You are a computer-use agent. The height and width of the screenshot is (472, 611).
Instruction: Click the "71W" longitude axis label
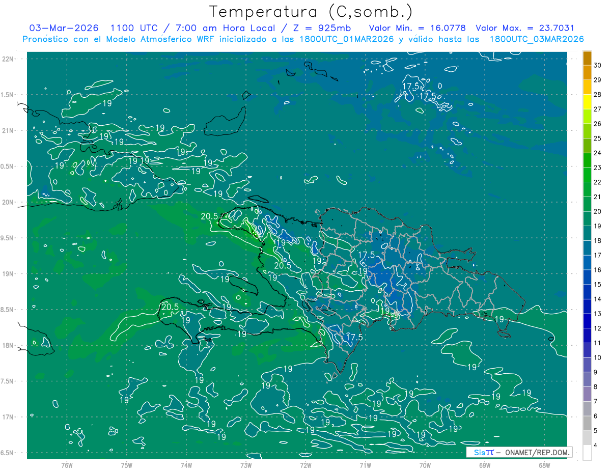(365, 465)
